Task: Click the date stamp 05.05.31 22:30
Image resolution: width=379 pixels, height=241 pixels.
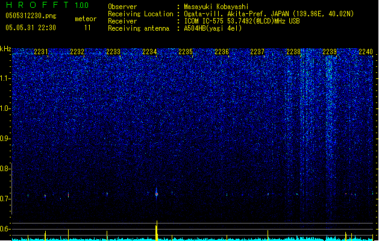Action: point(31,28)
